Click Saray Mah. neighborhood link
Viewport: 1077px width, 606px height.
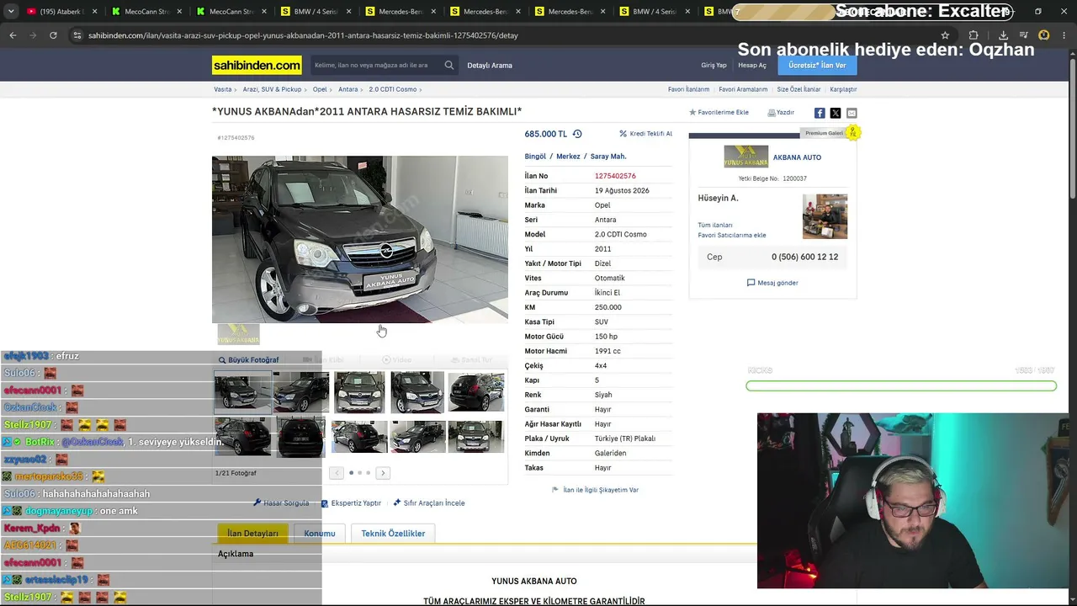coord(608,157)
